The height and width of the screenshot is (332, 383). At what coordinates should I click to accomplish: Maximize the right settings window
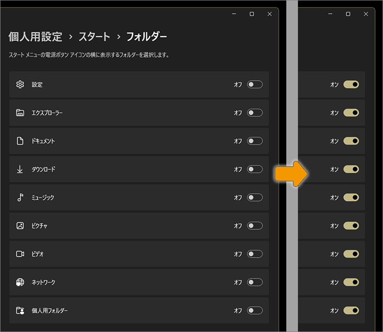click(348, 14)
